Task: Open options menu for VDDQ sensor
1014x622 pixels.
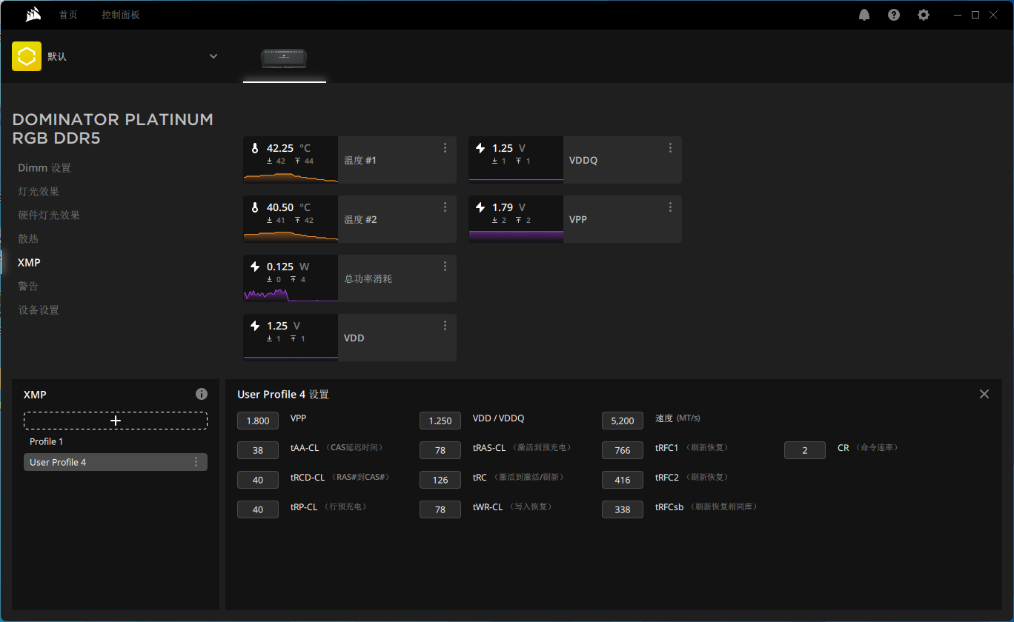Action: coord(670,148)
